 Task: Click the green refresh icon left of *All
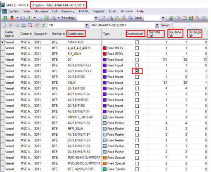(x=43, y=25)
